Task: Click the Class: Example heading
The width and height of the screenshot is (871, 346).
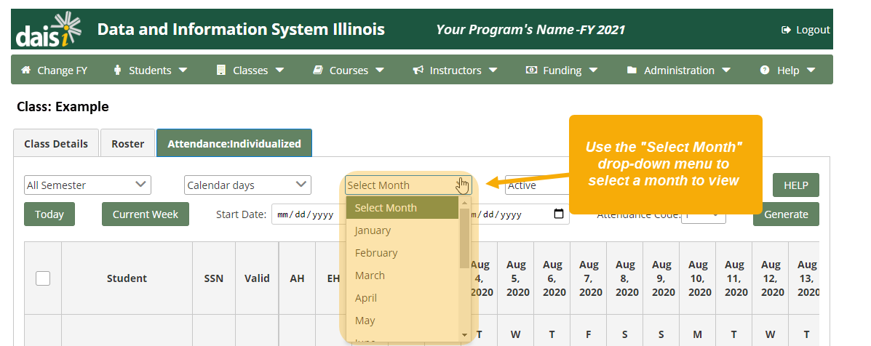Action: coord(63,106)
